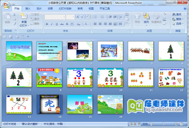Click the 版式 (Layout) button
The image size is (189, 128).
(37, 15)
